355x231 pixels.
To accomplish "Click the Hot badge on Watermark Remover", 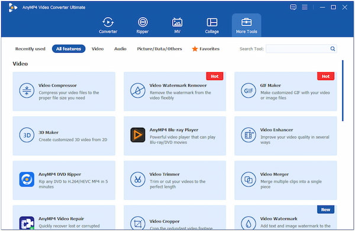I will (215, 76).
